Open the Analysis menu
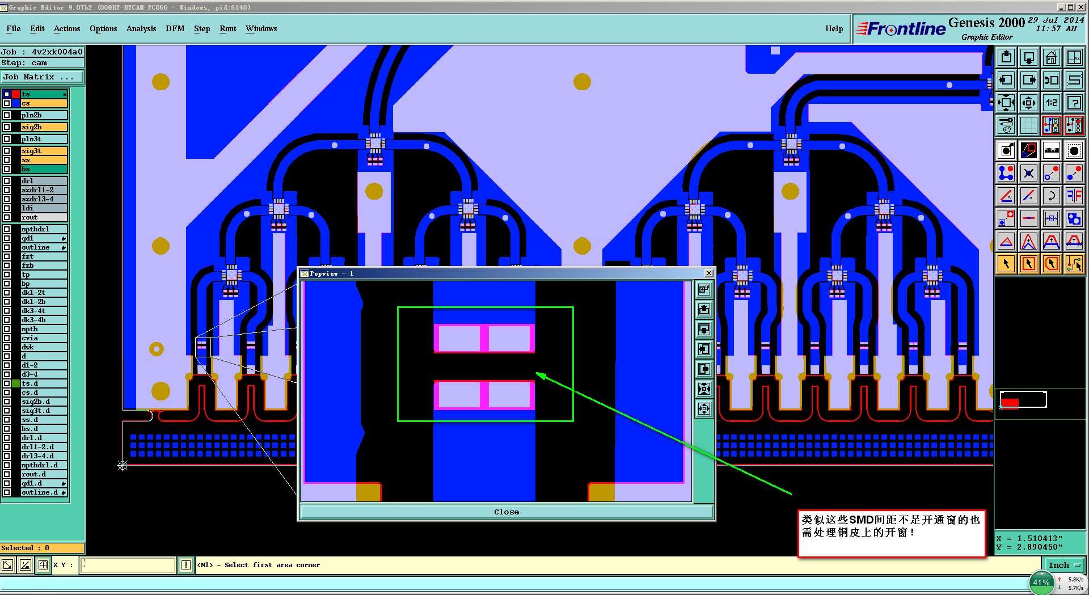 (x=141, y=28)
